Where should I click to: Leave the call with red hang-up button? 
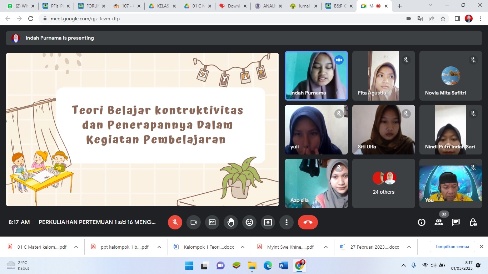pos(308,222)
